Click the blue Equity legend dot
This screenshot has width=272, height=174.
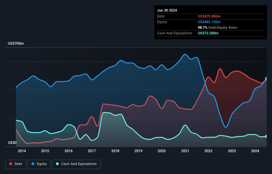pos(33,164)
